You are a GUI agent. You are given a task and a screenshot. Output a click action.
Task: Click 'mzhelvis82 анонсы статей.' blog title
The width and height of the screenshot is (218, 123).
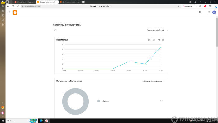[67, 25]
